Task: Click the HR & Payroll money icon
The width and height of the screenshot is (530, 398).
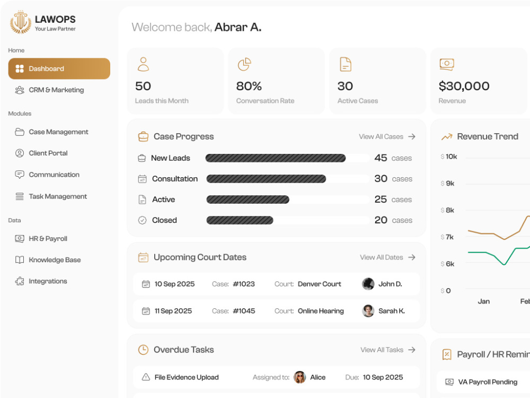Action: [x=20, y=239]
